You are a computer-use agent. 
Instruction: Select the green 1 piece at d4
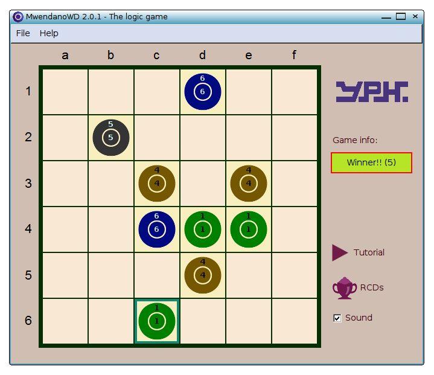coord(202,229)
